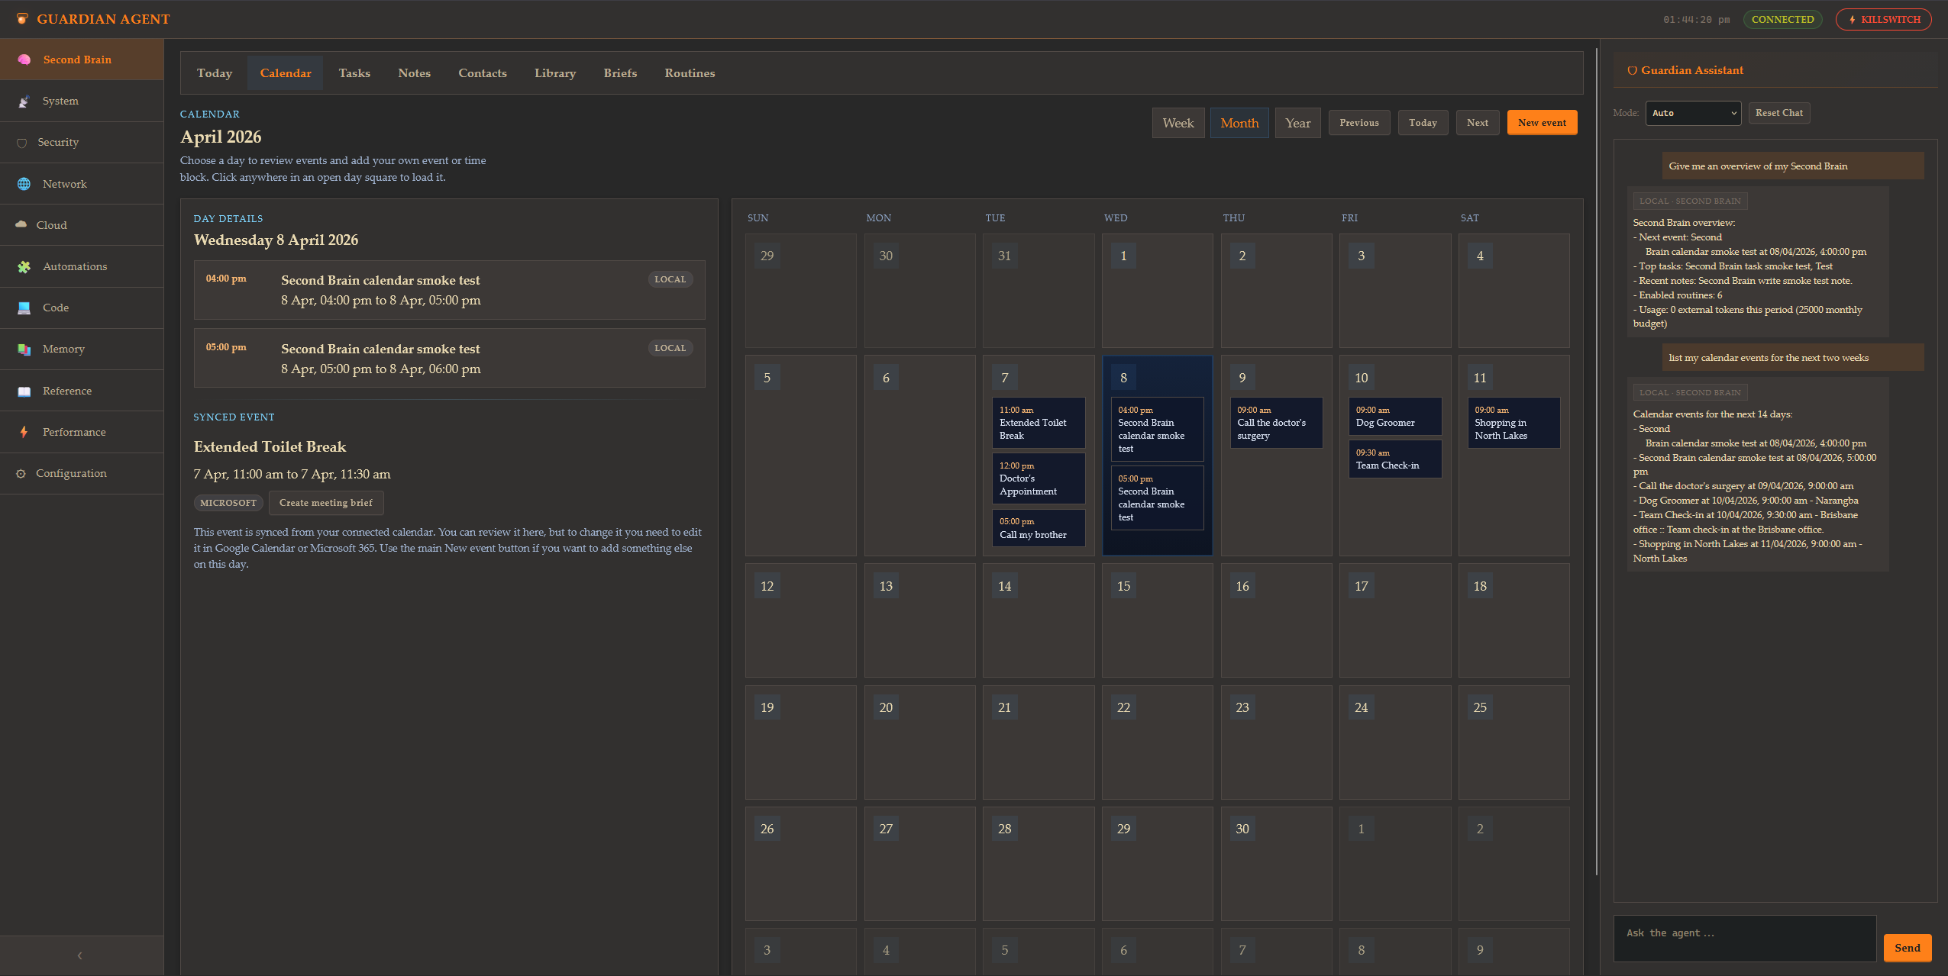The width and height of the screenshot is (1948, 976).
Task: Reset the assistant chat
Action: [x=1779, y=113]
